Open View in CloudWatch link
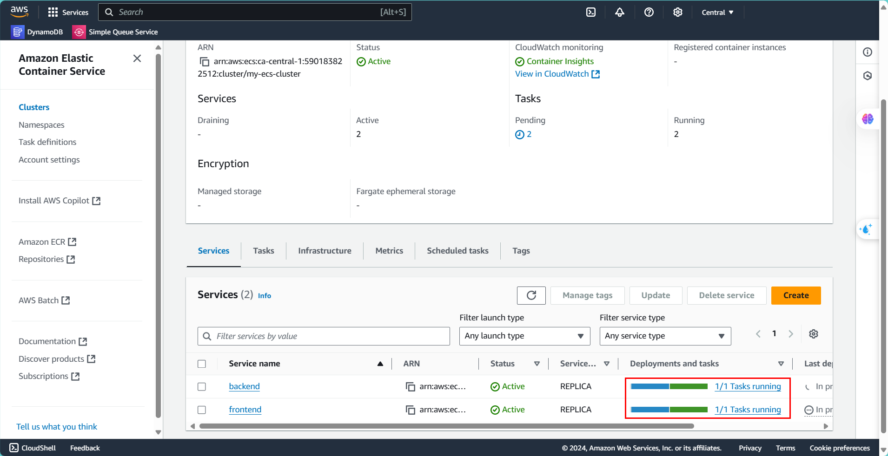Viewport: 888px width, 456px height. click(557, 74)
